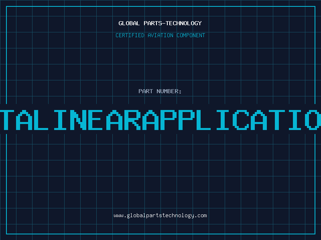Click the ".com" ending of the footer URL
Image resolution: width=321 pixels, height=240 pixels.
click(x=201, y=216)
